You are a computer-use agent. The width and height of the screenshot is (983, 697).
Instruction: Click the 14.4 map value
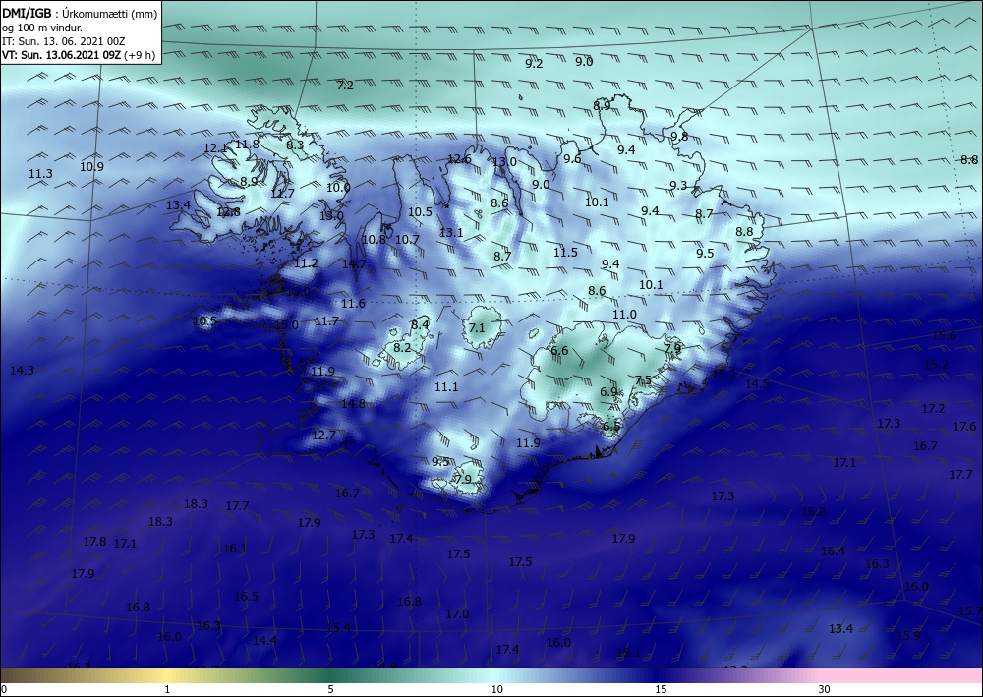click(264, 640)
